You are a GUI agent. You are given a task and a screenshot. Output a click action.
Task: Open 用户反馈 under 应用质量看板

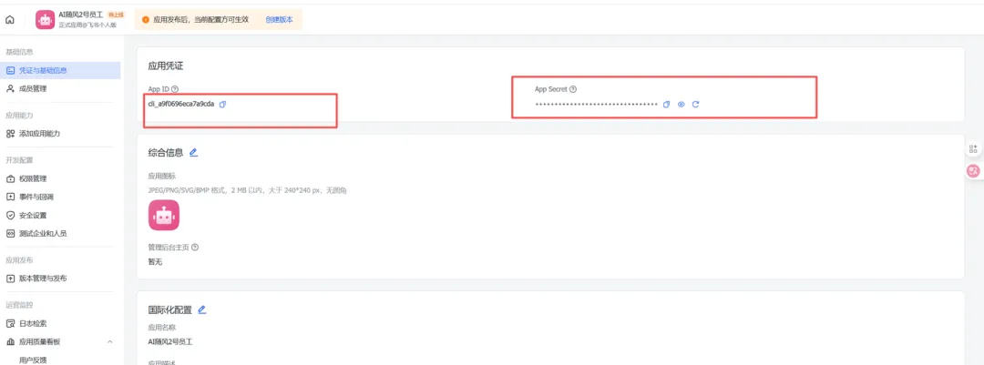[x=33, y=360]
